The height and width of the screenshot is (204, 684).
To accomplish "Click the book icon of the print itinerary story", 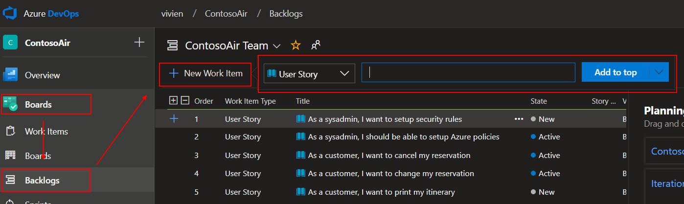I will tap(300, 192).
